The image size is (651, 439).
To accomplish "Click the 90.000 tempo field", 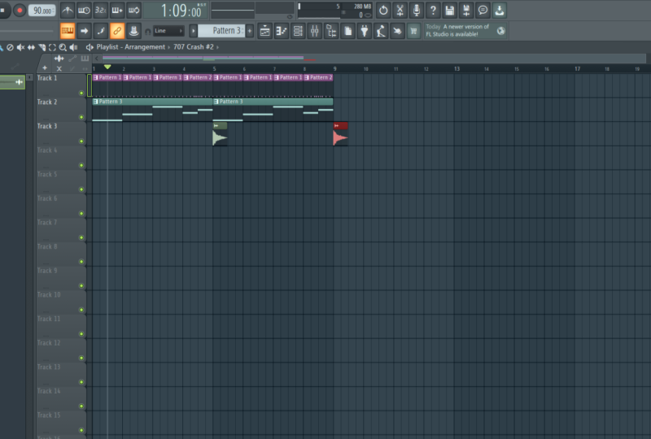I will (42, 11).
